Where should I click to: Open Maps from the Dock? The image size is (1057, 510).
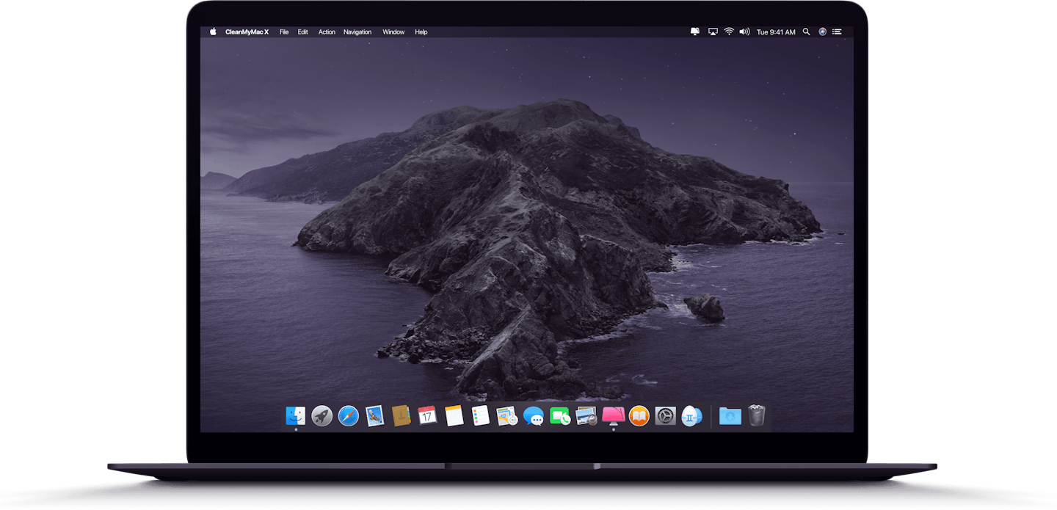click(507, 416)
